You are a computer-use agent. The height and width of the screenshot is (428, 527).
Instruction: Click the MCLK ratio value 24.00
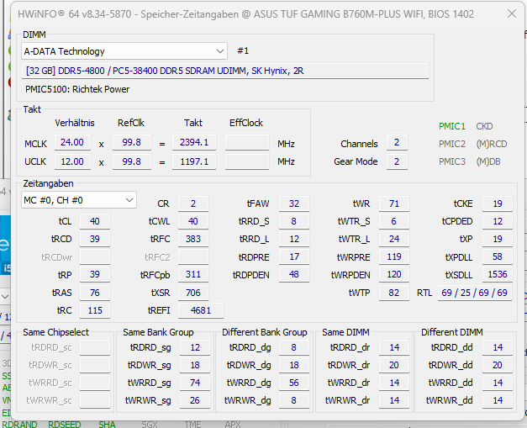click(x=72, y=142)
